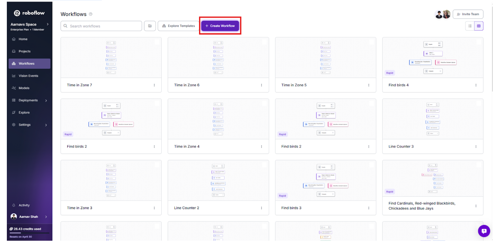Click the Invite Team button
Image resolution: width=500 pixels, height=251 pixels.
[468, 14]
